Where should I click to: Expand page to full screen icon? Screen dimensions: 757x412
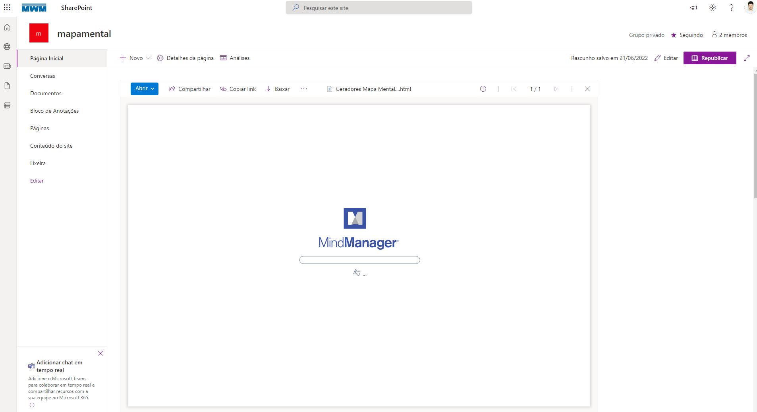tap(747, 58)
